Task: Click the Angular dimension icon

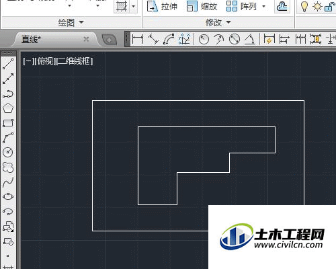Action: (250, 40)
